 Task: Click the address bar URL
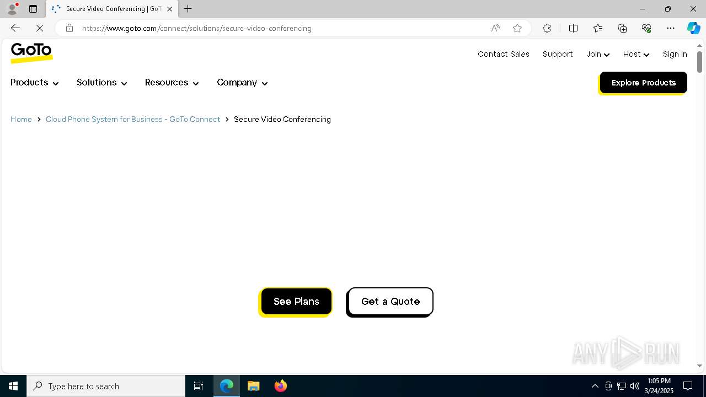pyautogui.click(x=197, y=28)
